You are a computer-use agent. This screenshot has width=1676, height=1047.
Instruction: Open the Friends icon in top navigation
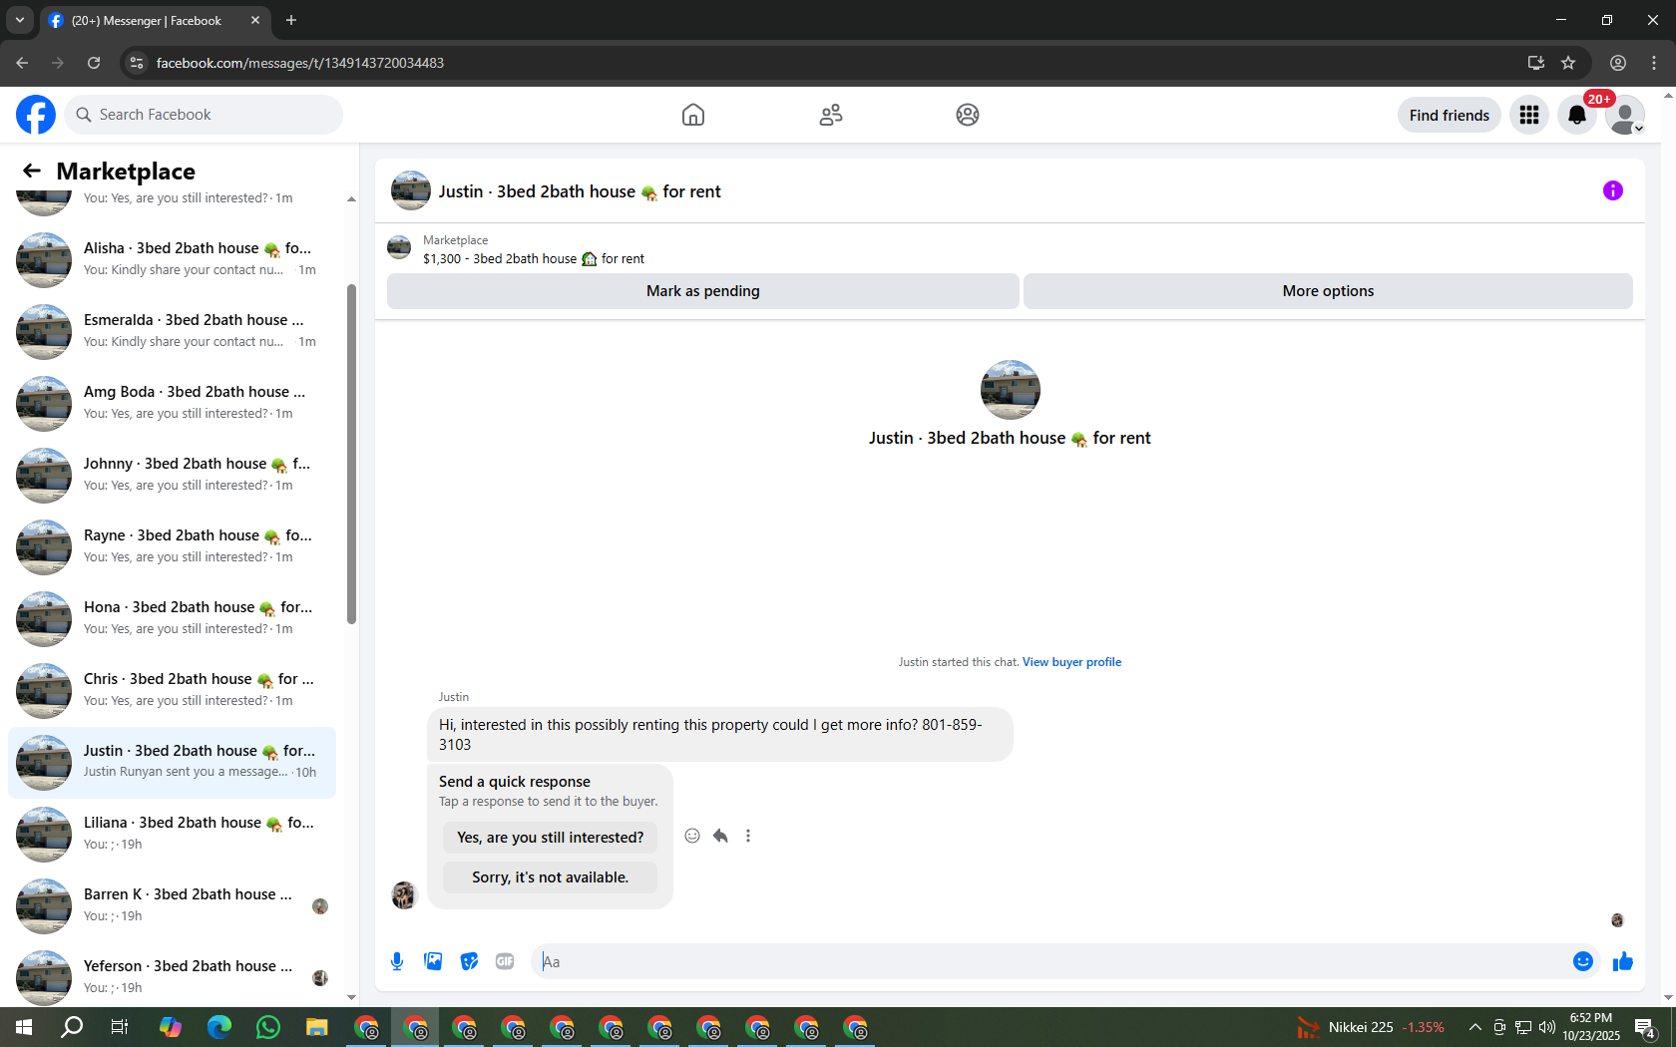[831, 115]
